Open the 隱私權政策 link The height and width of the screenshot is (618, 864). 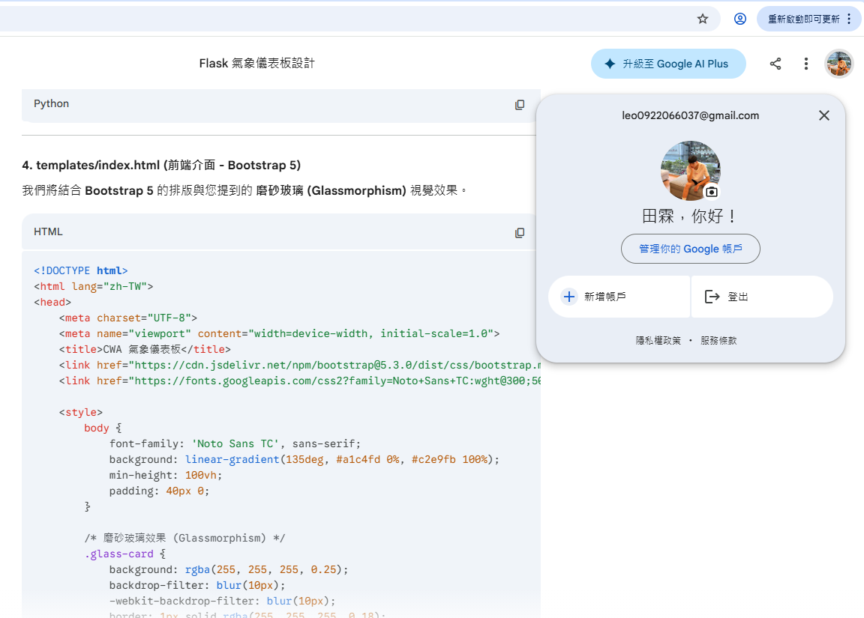(x=658, y=340)
